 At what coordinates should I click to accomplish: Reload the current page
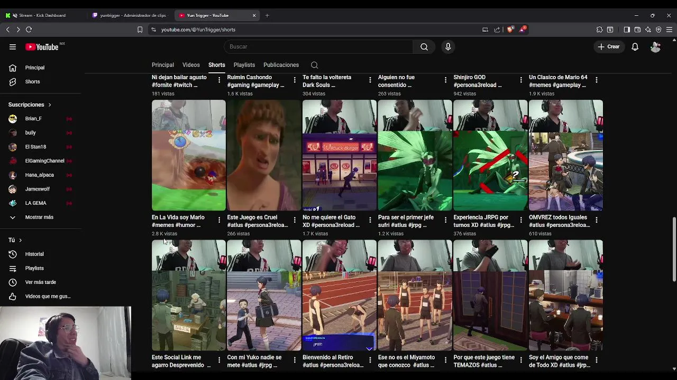(x=29, y=30)
